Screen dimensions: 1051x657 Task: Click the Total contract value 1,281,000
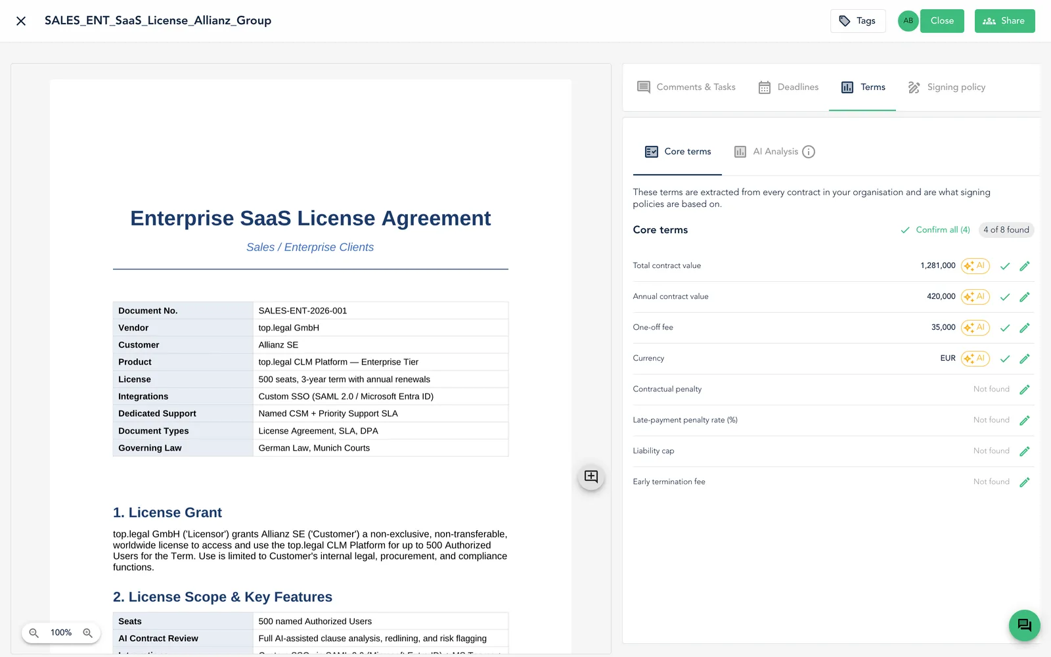(x=938, y=266)
